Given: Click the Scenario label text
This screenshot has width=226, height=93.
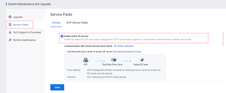Looking at the screenshot, I should pyautogui.click(x=72, y=77).
